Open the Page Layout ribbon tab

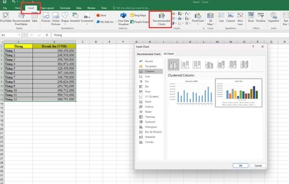pos(47,8)
